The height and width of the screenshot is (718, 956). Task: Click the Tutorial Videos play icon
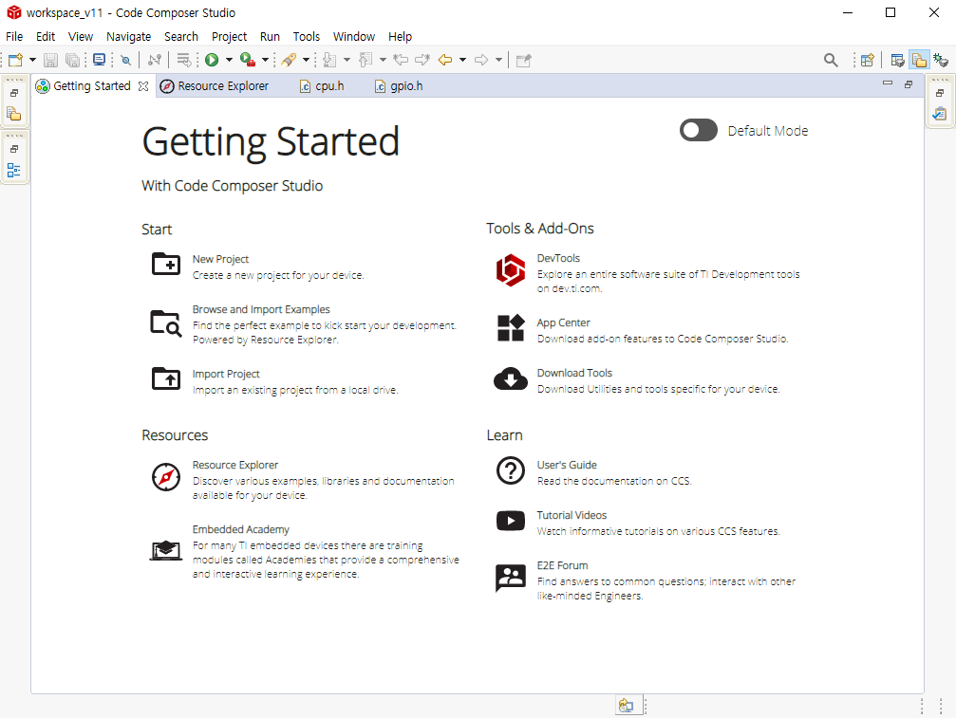tap(511, 521)
